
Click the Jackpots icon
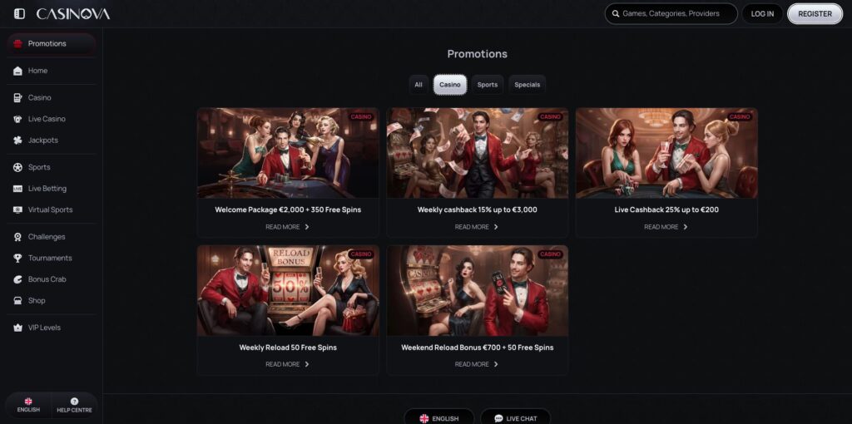coord(18,140)
